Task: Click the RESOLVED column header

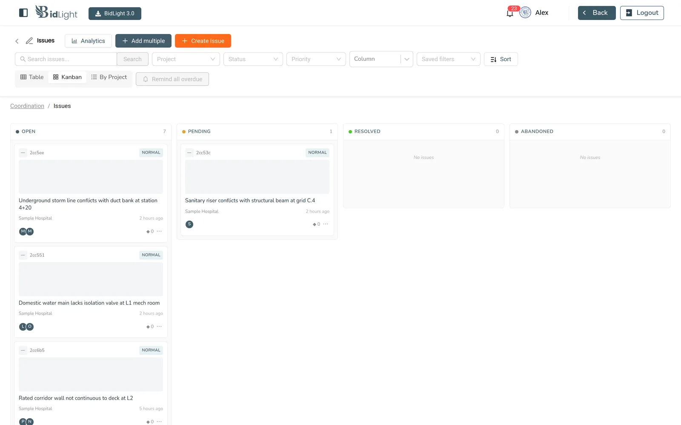Action: coord(423,131)
